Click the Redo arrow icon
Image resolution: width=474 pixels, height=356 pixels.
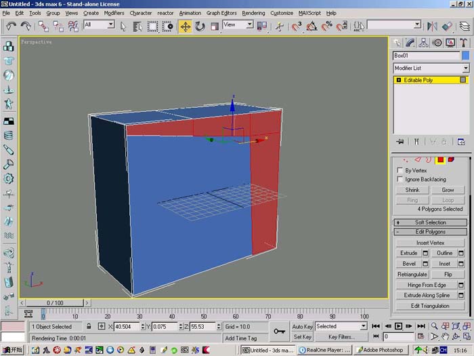click(26, 26)
